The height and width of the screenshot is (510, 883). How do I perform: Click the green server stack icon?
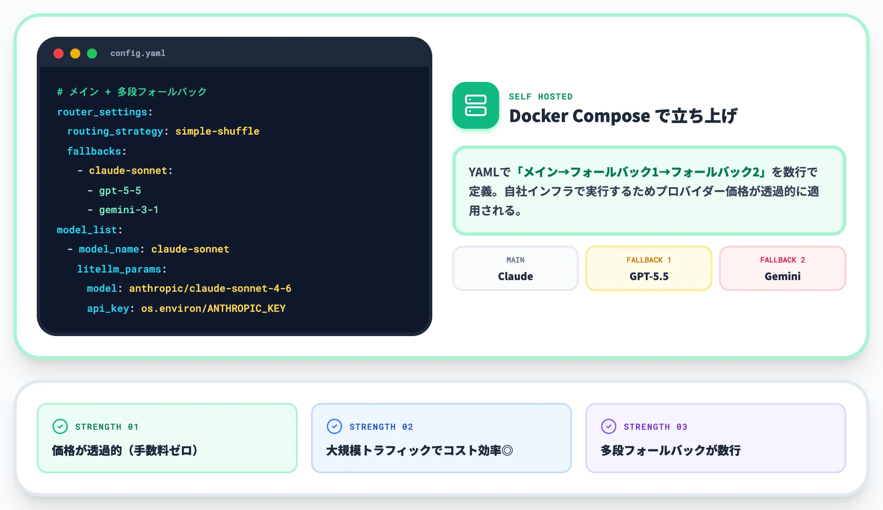coord(476,105)
